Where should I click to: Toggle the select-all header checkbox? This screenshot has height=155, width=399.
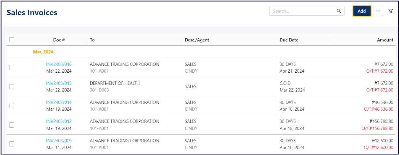point(12,40)
